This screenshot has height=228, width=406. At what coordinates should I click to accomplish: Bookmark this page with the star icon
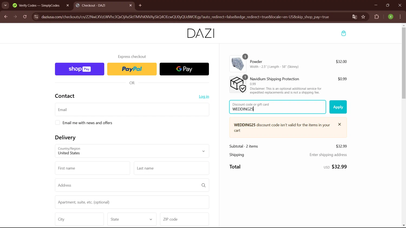point(363,17)
